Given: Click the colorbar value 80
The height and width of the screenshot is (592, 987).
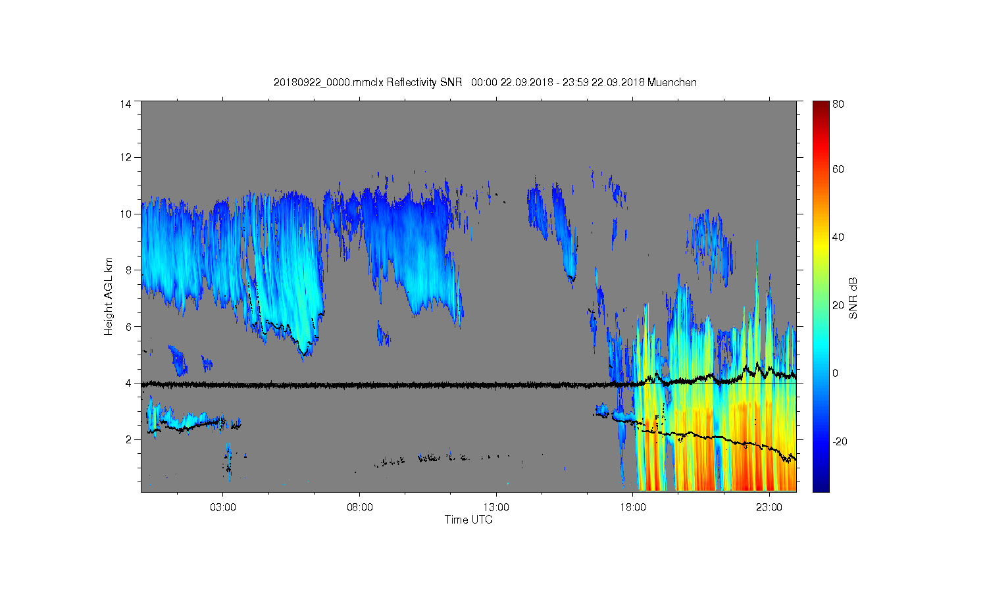Looking at the screenshot, I should pyautogui.click(x=838, y=104).
